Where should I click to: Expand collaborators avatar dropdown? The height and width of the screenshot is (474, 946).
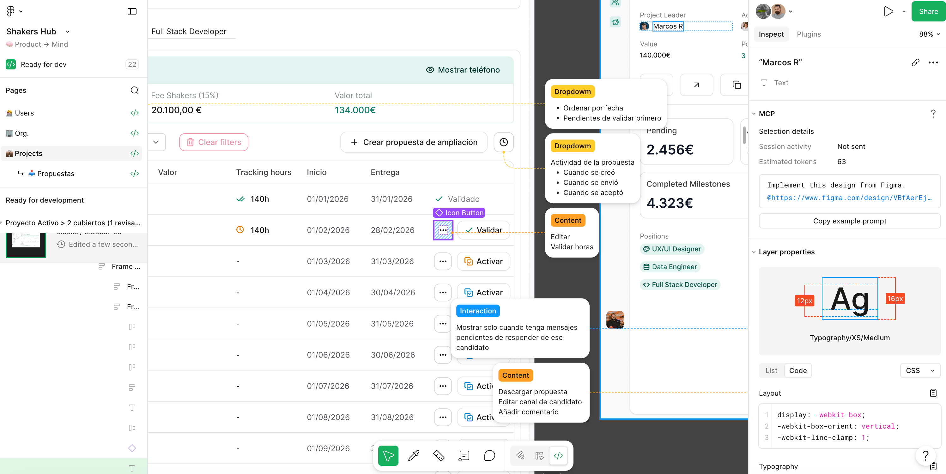pyautogui.click(x=791, y=11)
